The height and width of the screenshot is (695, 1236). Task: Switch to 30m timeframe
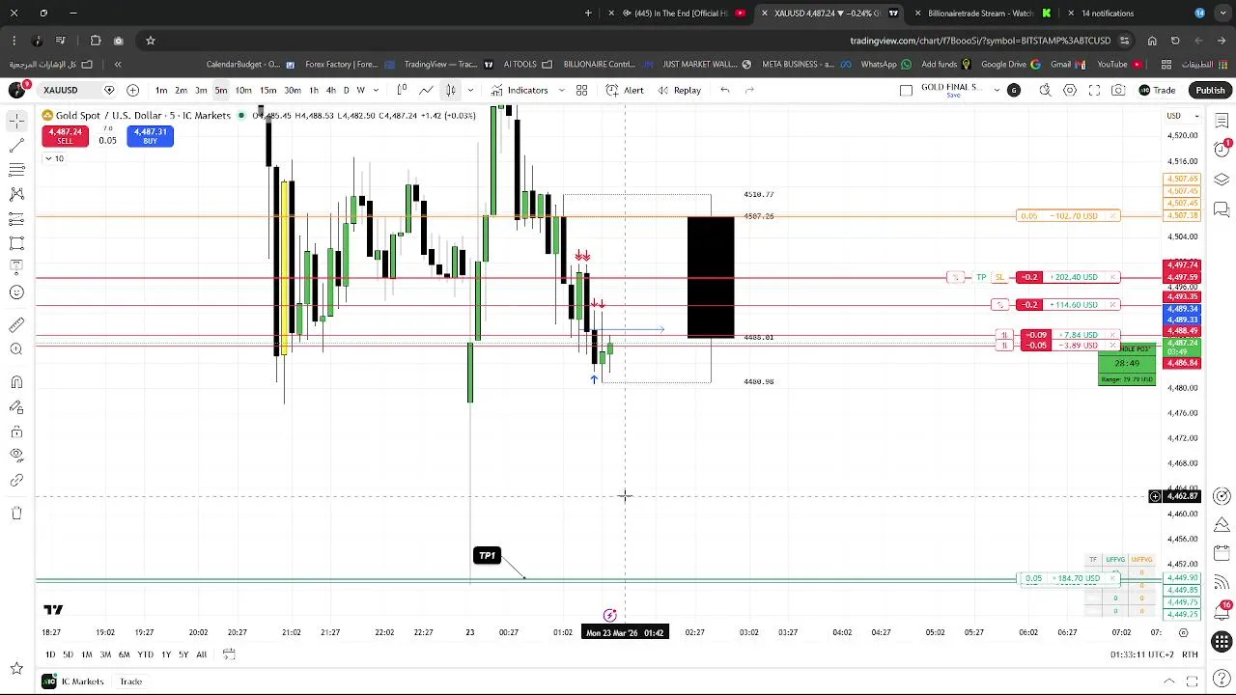tap(292, 90)
